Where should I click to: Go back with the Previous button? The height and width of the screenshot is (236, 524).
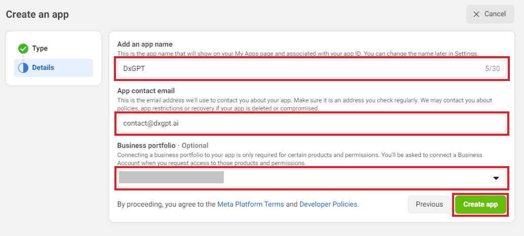429,205
